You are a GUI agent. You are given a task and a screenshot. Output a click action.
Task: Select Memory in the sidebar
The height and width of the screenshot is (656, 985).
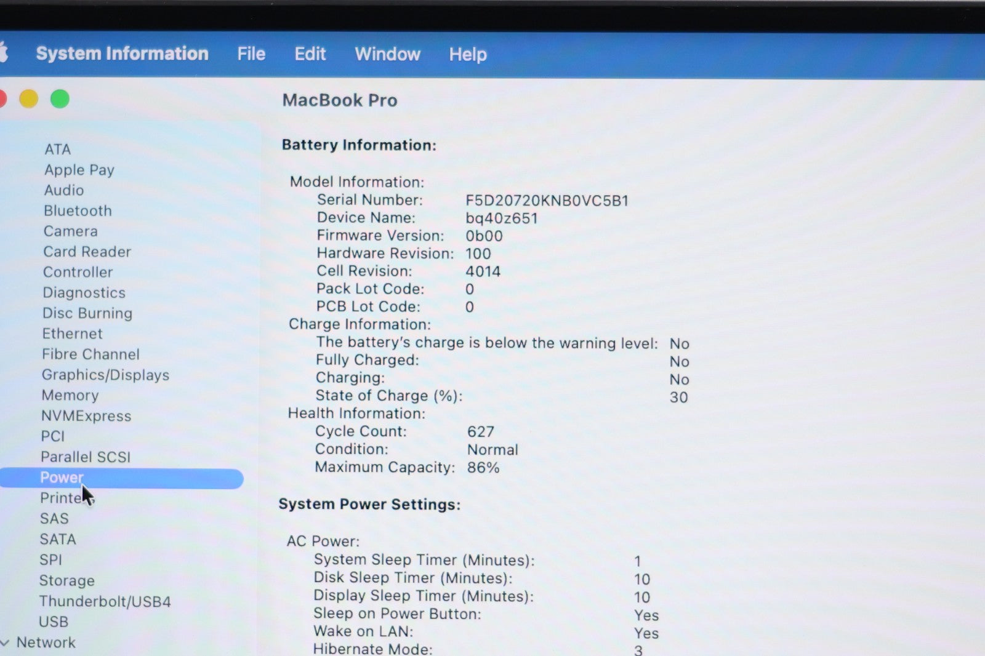[x=70, y=395]
